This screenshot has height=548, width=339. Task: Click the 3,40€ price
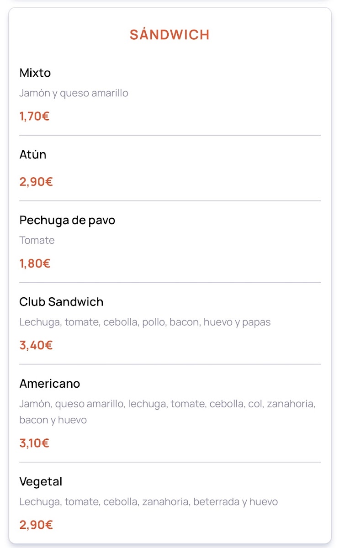pos(36,345)
